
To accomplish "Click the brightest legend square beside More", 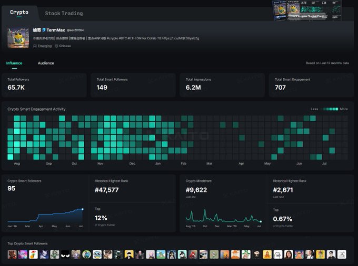I will pyautogui.click(x=337, y=109).
